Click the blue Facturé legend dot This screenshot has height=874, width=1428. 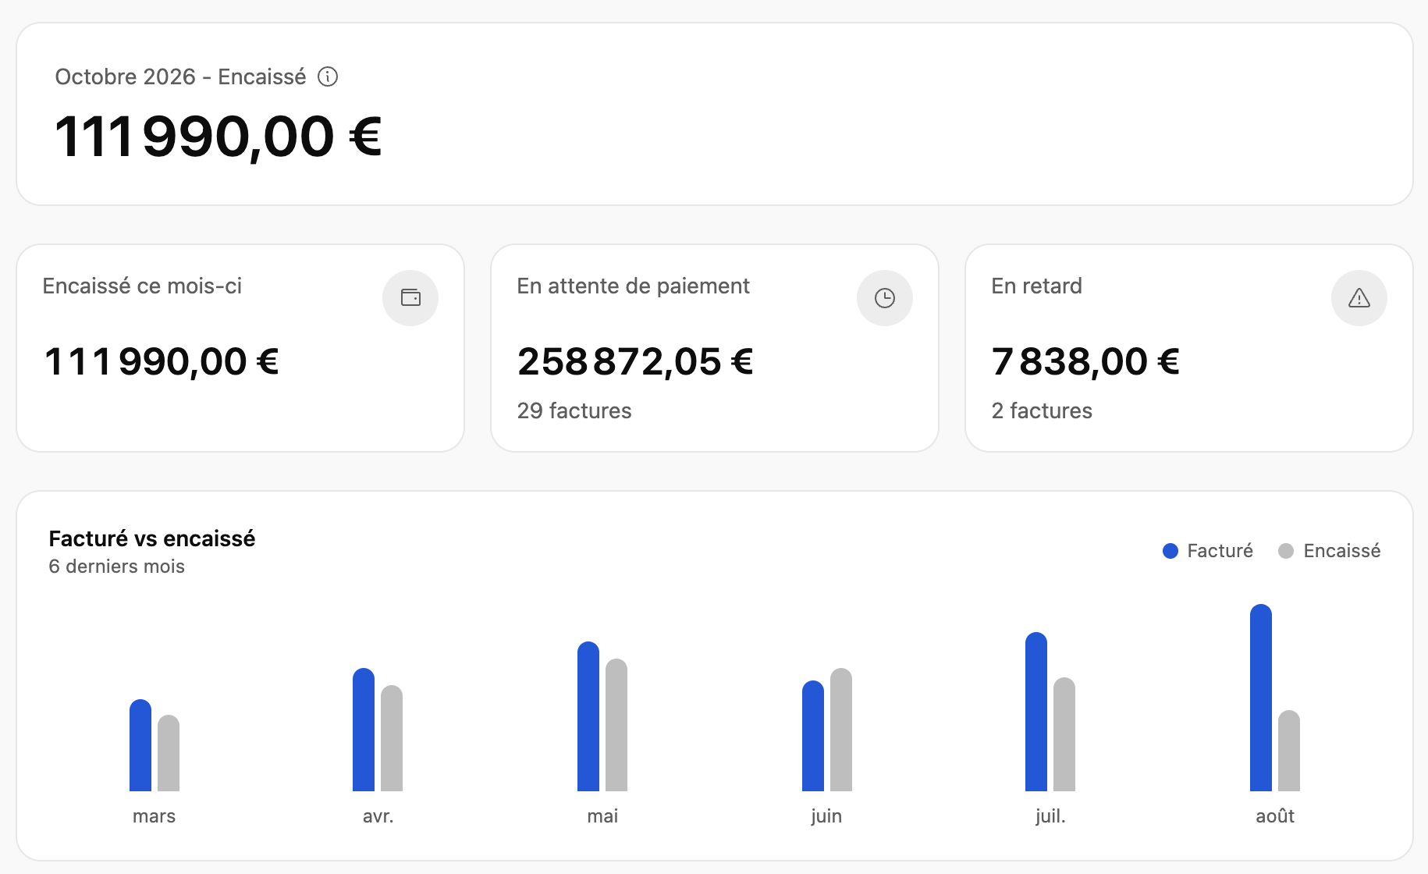(1170, 551)
